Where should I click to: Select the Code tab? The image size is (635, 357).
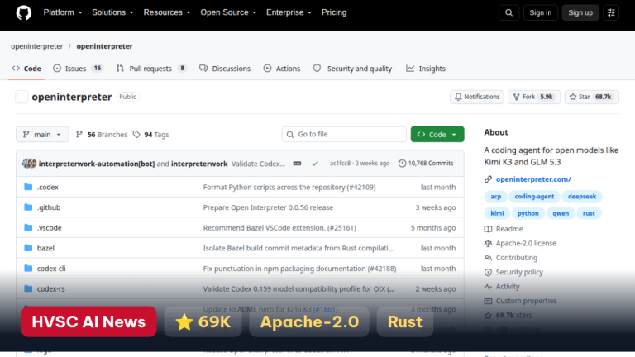pos(26,69)
